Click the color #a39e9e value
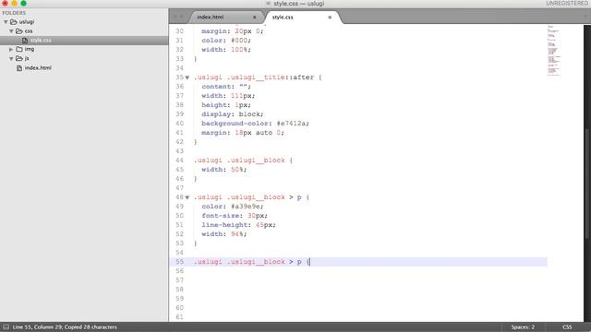This screenshot has height=332, width=591. click(247, 207)
